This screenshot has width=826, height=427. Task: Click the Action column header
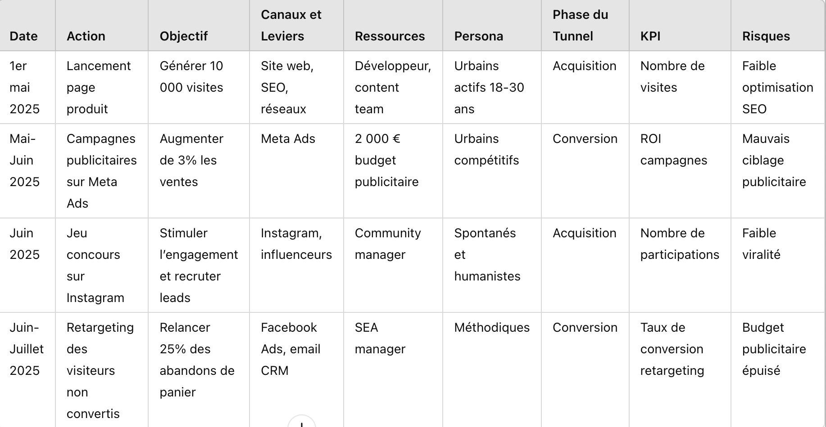coord(86,36)
